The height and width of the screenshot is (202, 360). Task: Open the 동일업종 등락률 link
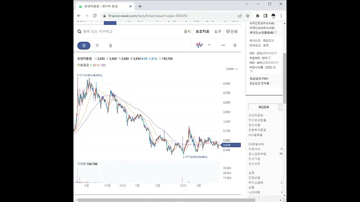click(x=260, y=83)
